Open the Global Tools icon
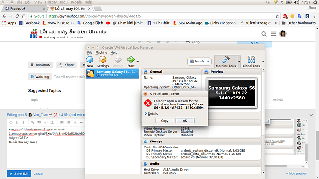This screenshot has height=179, width=319. coord(252,60)
